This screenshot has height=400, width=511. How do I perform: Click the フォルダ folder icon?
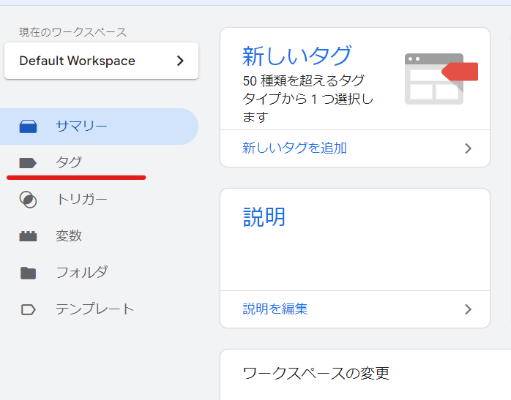click(28, 273)
